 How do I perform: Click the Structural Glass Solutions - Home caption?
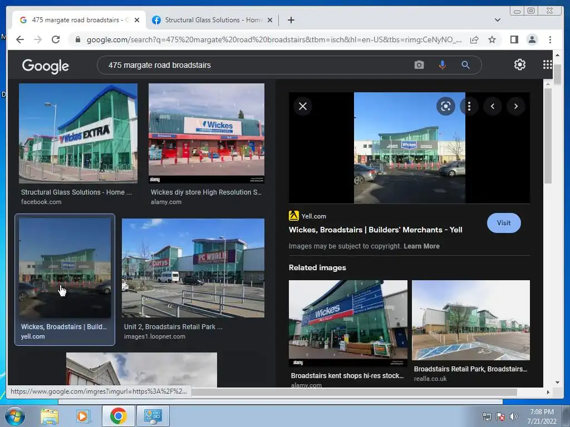pos(76,192)
